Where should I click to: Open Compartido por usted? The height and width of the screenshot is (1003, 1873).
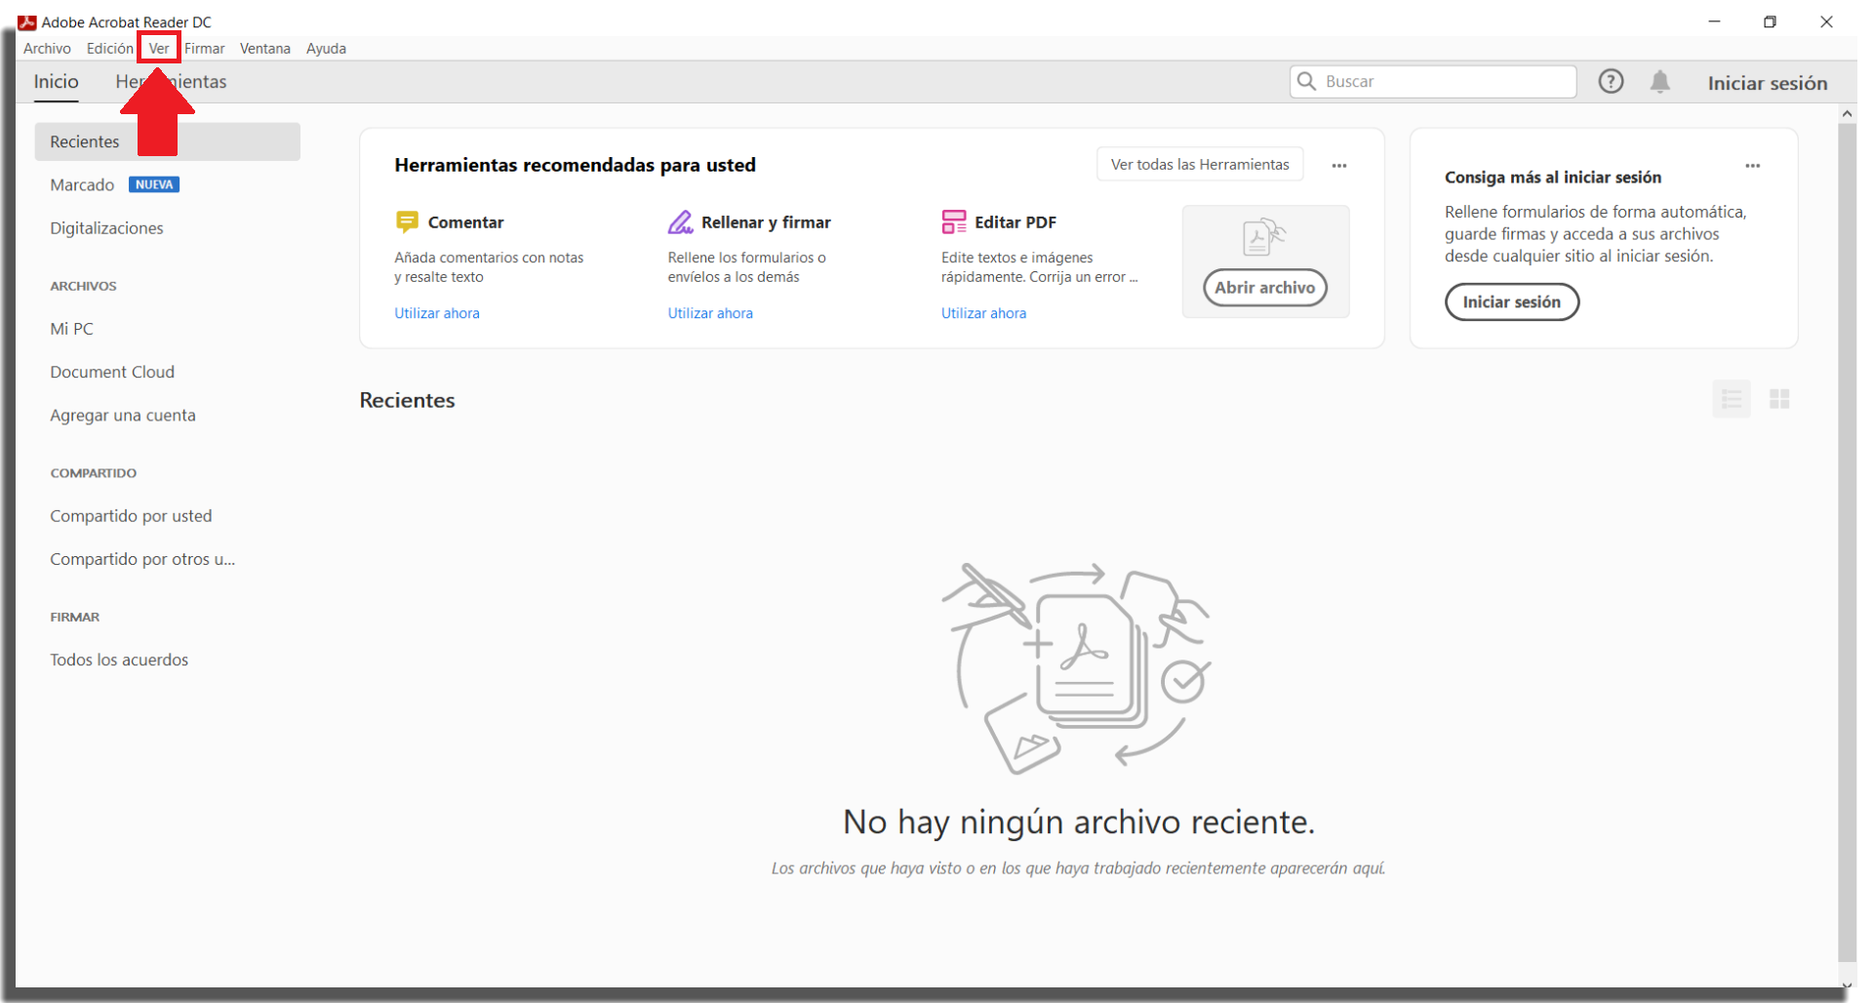pyautogui.click(x=131, y=516)
